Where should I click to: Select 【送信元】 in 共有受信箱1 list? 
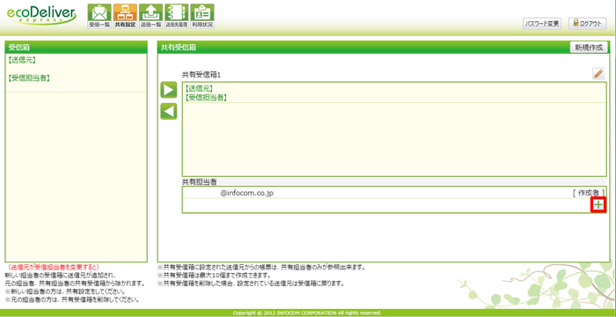click(199, 88)
